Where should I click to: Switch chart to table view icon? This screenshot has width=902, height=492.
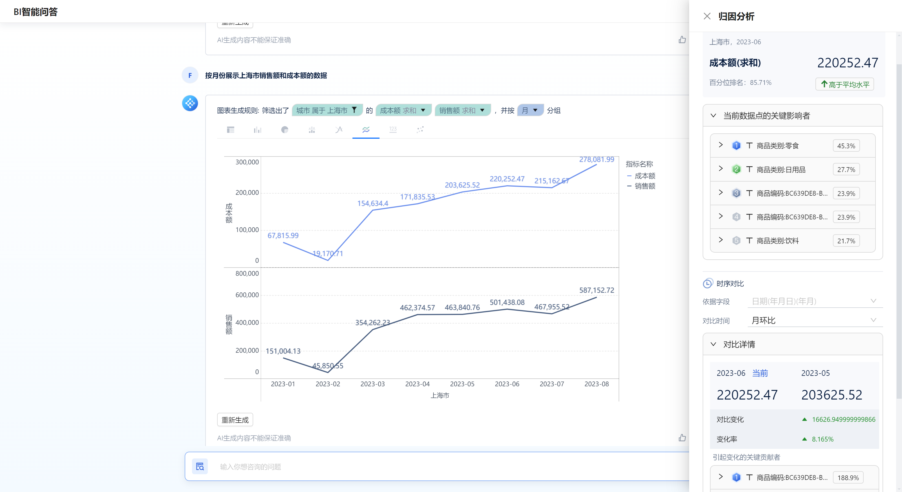pyautogui.click(x=230, y=130)
